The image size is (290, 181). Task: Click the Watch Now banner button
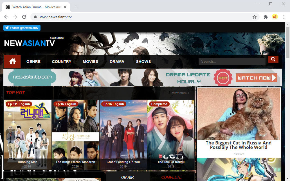tap(256, 78)
